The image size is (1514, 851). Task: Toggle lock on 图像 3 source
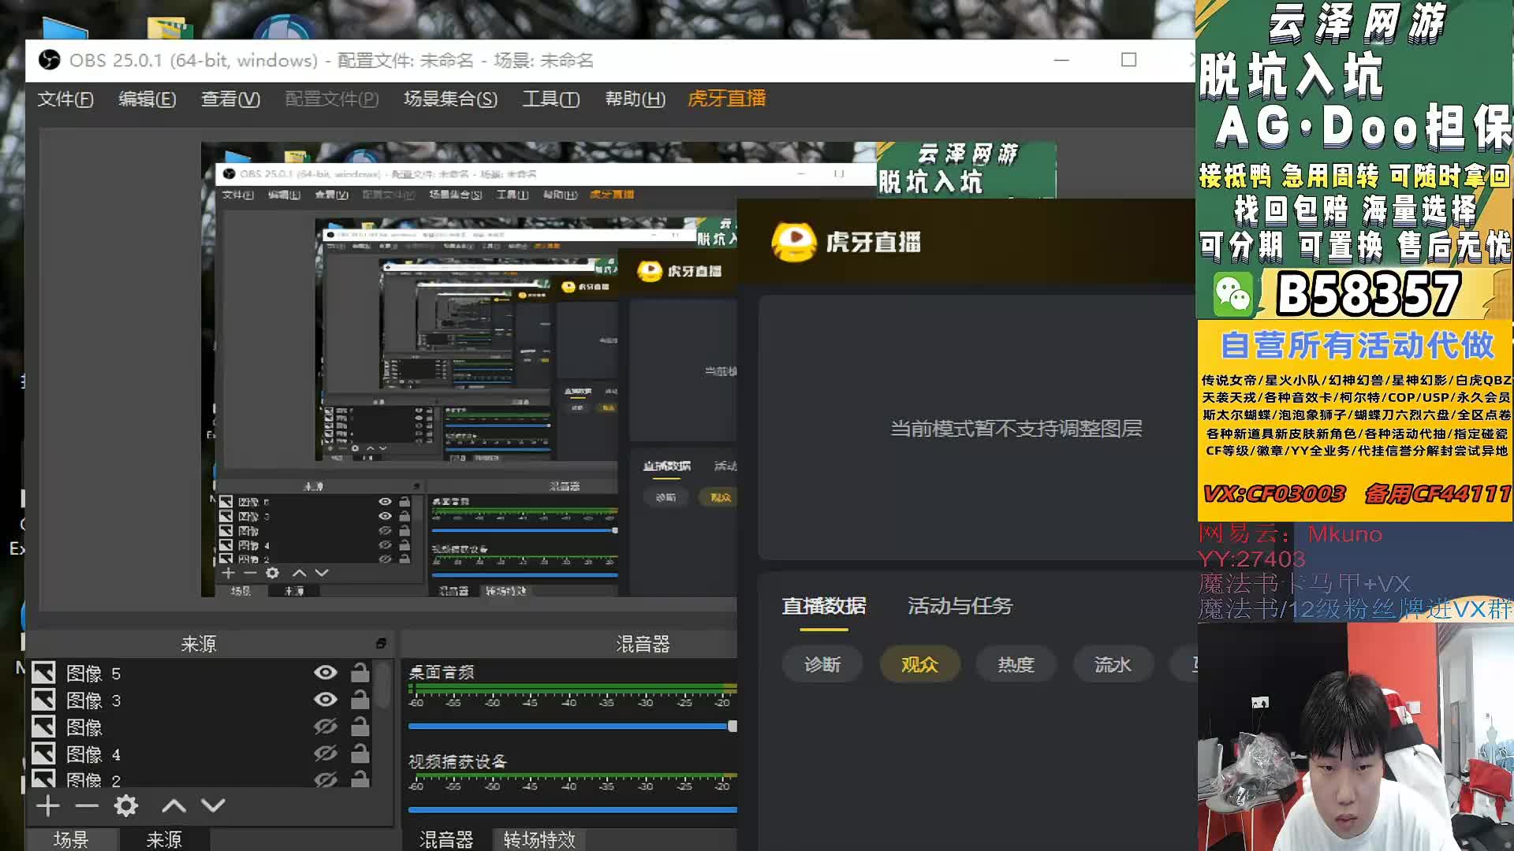click(360, 700)
